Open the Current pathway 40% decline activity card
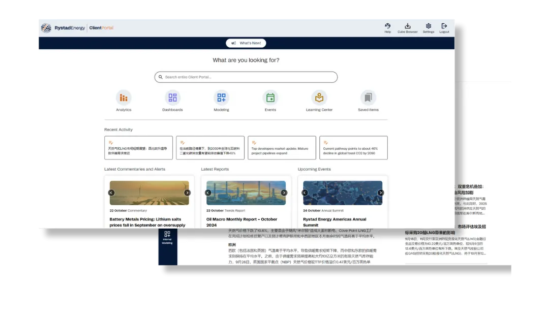Image resolution: width=549 pixels, height=322 pixels. 353,148
